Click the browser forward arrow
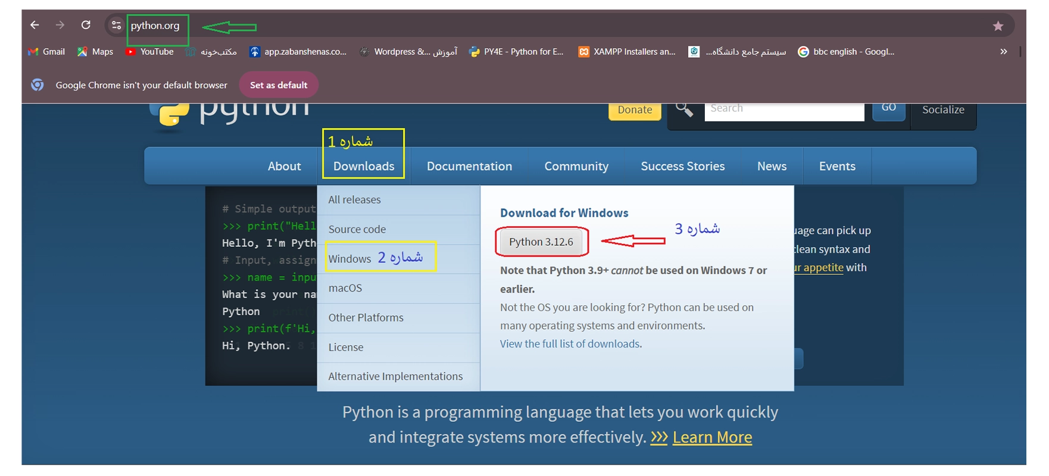The image size is (1049, 476). click(60, 25)
